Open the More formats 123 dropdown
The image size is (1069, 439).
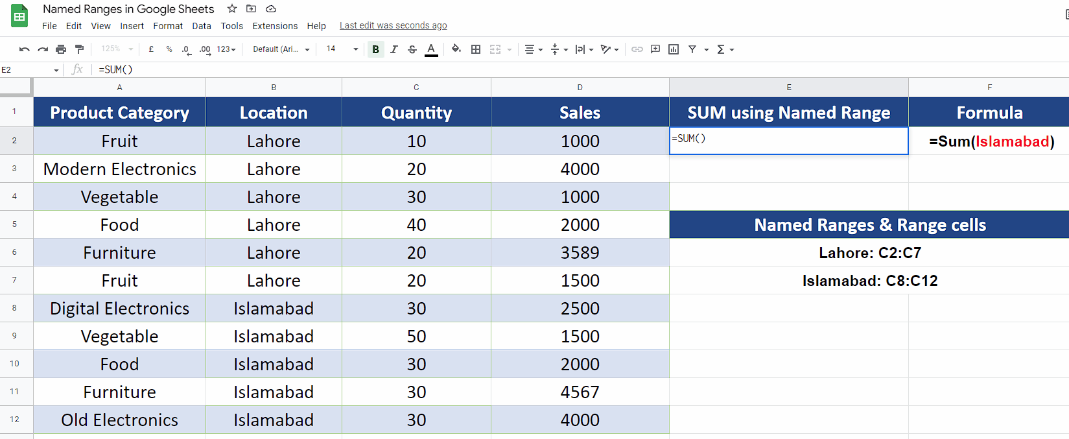[226, 49]
